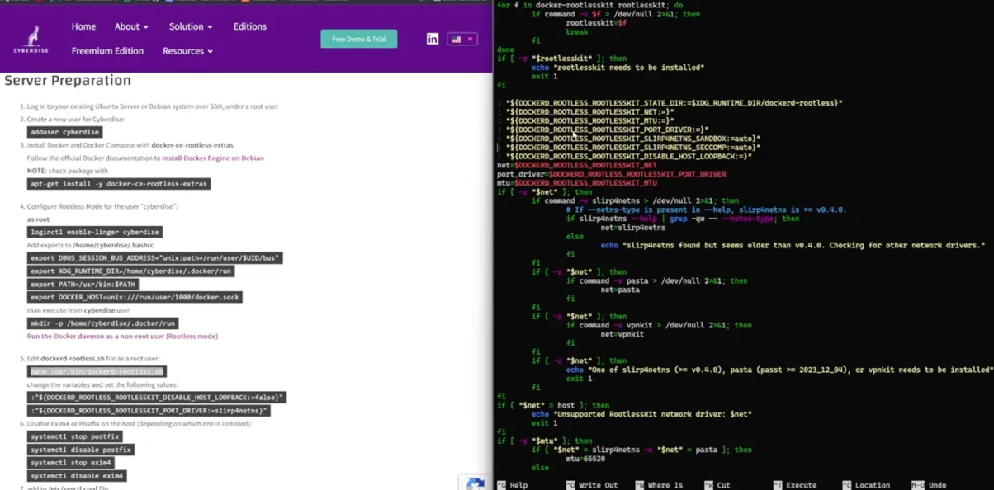The image size is (994, 490).
Task: Select the mkdir -p .docker/run command
Action: pyautogui.click(x=102, y=323)
